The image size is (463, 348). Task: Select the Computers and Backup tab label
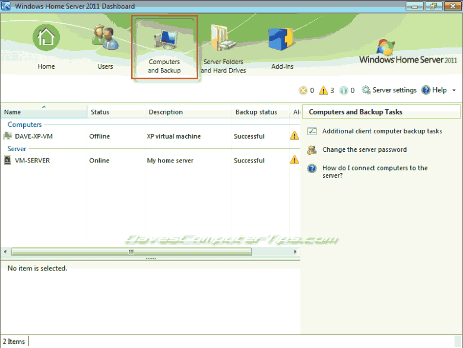coord(164,66)
